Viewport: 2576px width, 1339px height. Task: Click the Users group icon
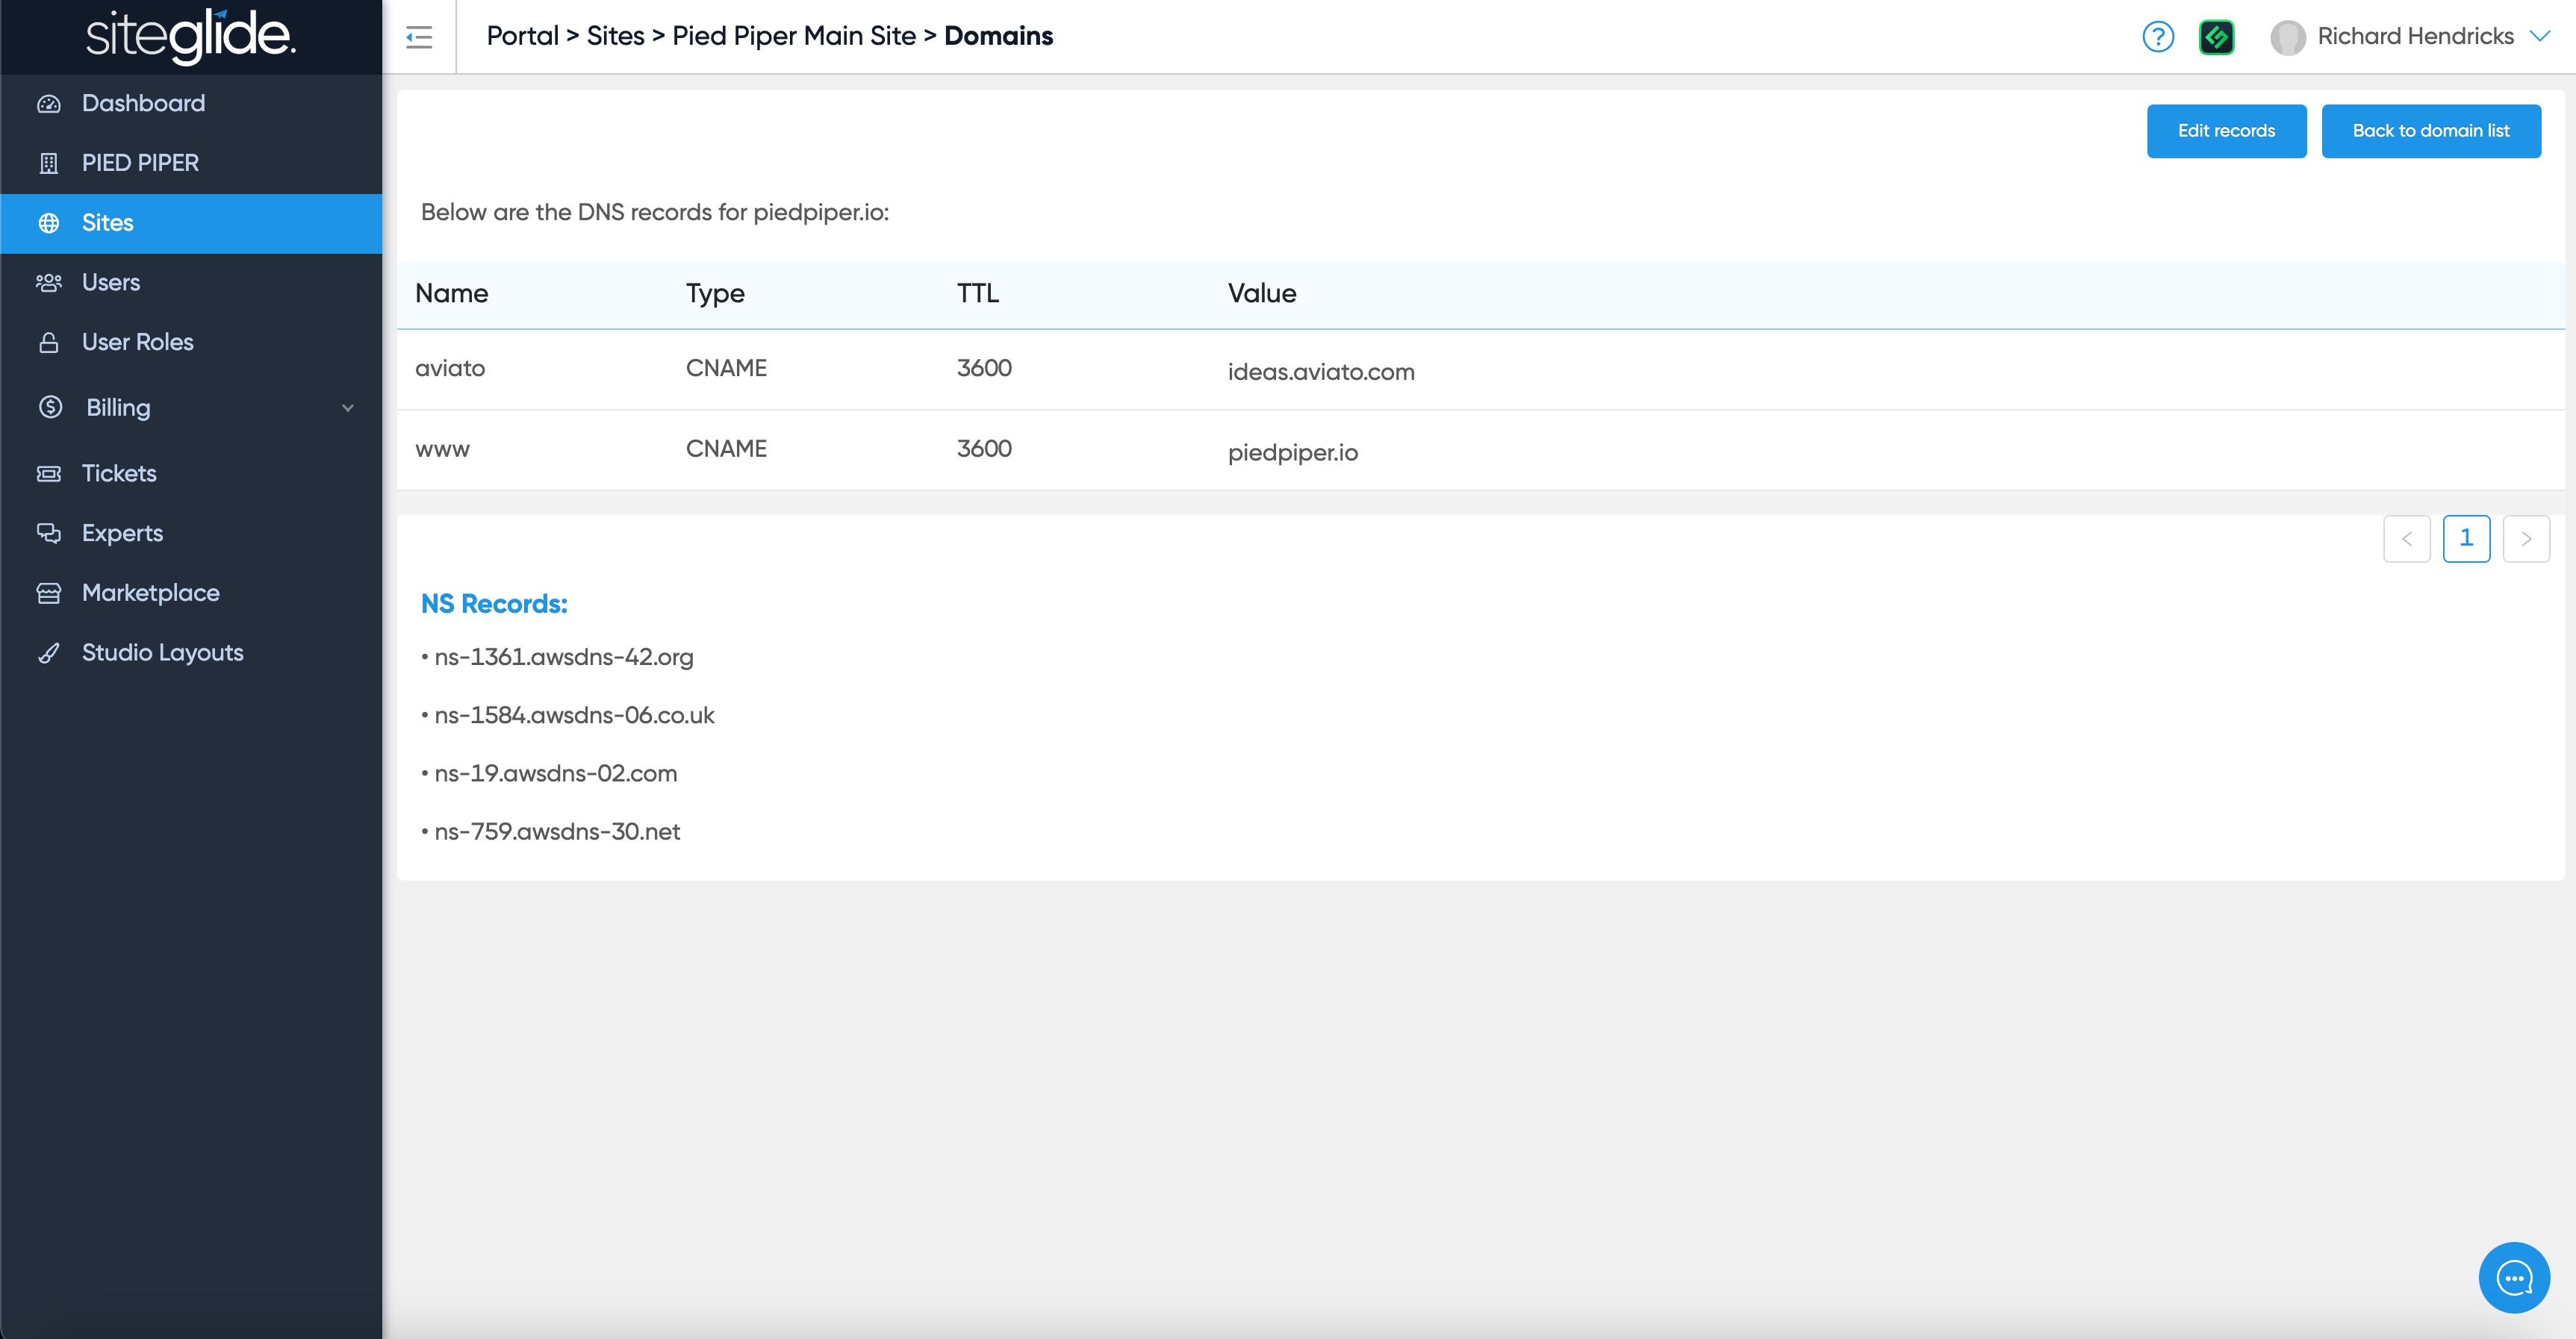pyautogui.click(x=49, y=283)
